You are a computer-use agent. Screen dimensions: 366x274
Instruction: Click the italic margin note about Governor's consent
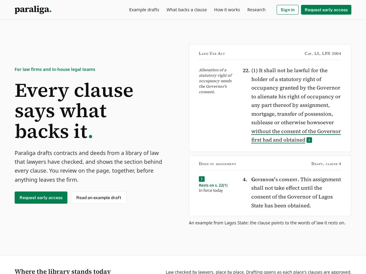pyautogui.click(x=215, y=81)
